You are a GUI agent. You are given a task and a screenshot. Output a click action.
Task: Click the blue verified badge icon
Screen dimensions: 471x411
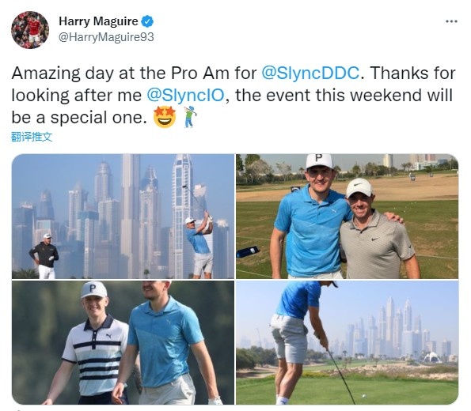[x=147, y=21]
